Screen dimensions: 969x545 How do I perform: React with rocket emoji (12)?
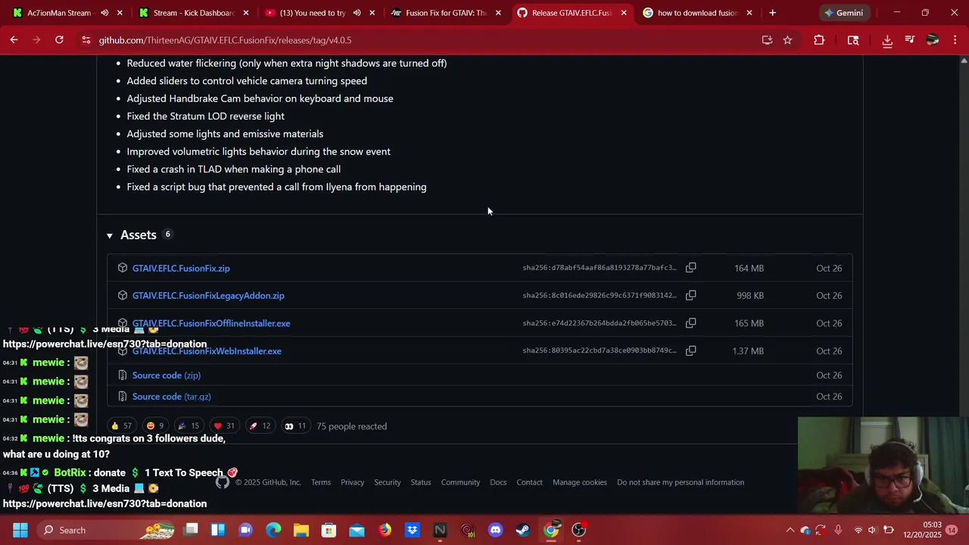(260, 426)
